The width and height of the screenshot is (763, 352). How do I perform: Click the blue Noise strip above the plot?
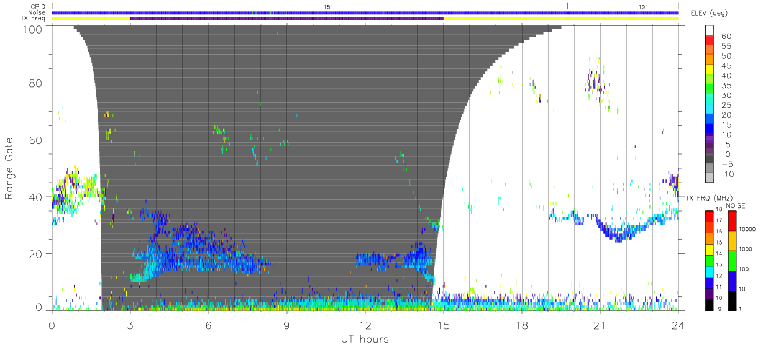click(365, 12)
